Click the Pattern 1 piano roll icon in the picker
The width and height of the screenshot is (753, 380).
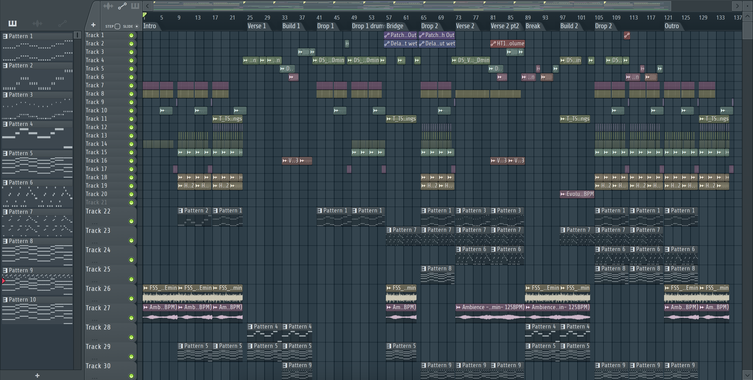pos(5,36)
